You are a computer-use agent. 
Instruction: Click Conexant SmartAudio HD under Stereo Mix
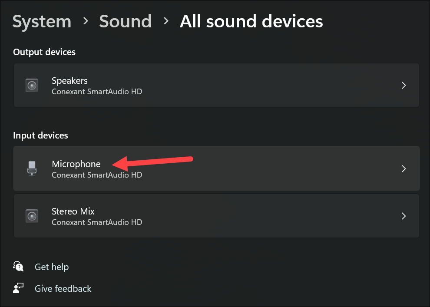(97, 222)
